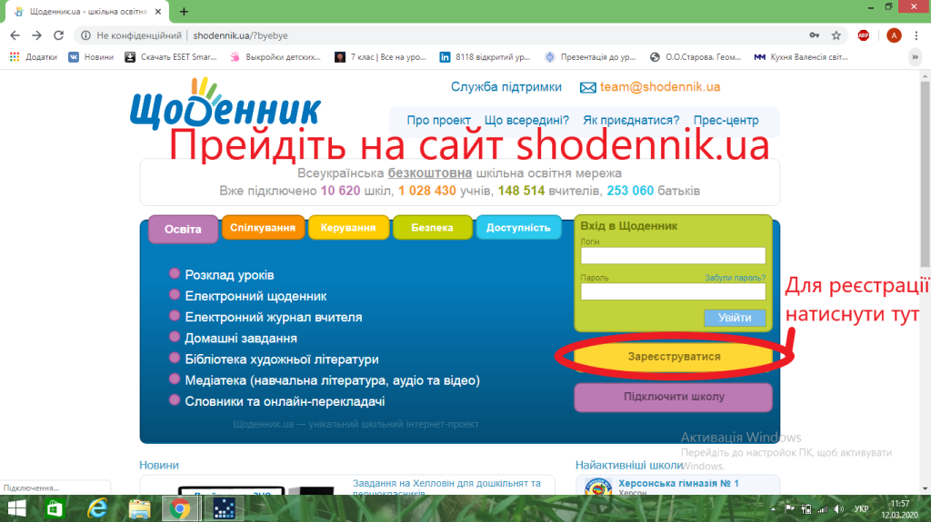Click the Забули пароль? link

[735, 278]
